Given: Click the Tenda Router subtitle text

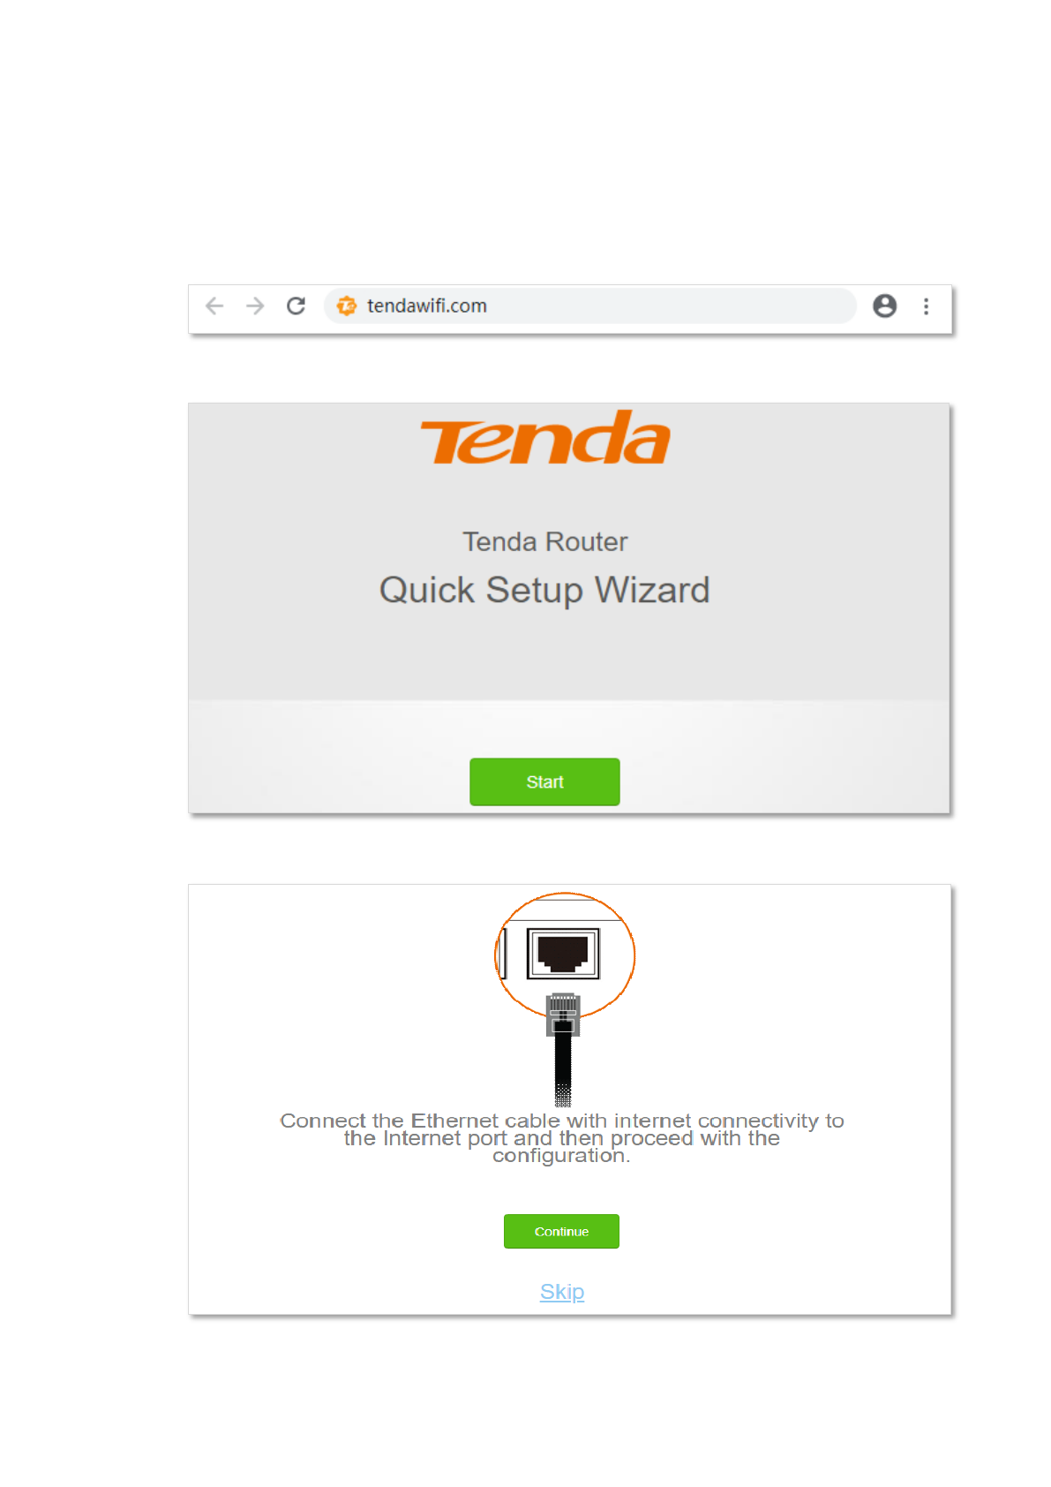Looking at the screenshot, I should (544, 541).
